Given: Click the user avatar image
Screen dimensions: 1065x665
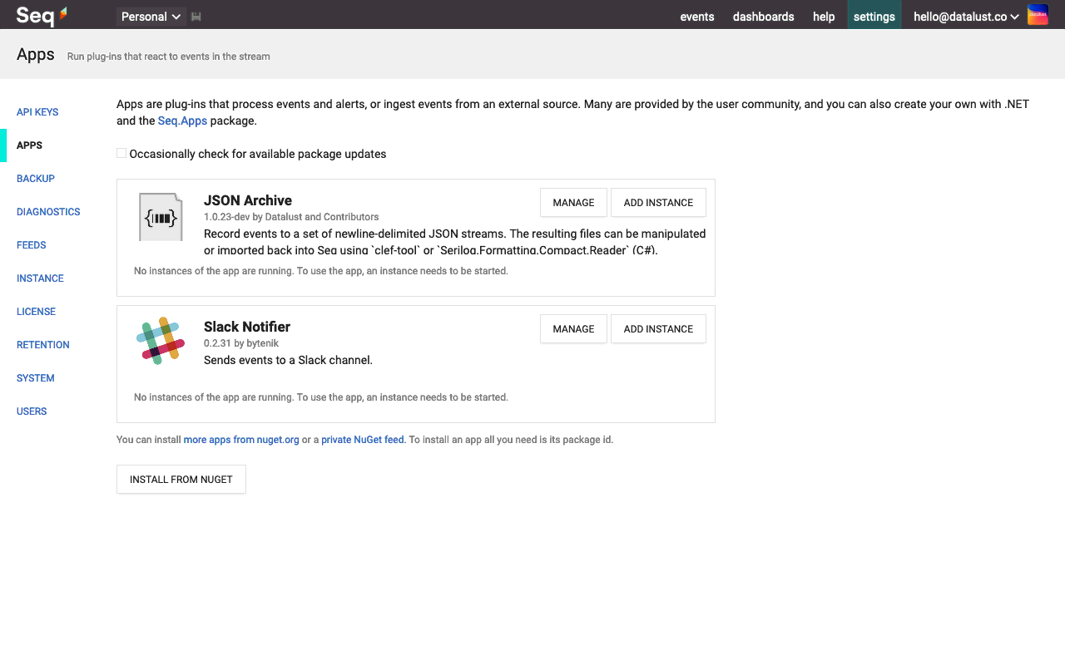Looking at the screenshot, I should (1038, 15).
